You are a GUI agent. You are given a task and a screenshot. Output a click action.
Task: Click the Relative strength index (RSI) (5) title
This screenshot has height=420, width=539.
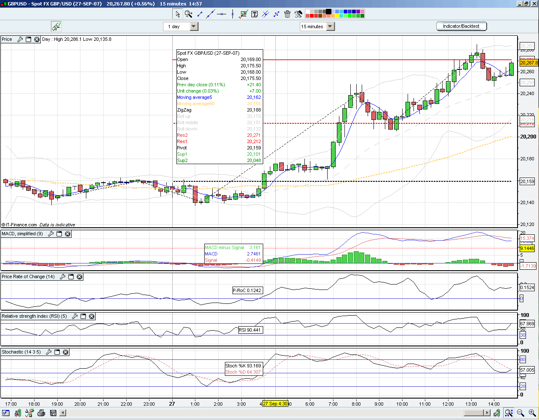(34, 316)
